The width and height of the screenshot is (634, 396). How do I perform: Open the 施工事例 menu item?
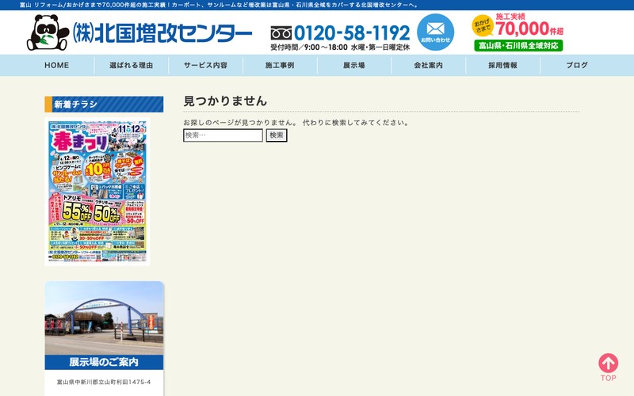(280, 65)
